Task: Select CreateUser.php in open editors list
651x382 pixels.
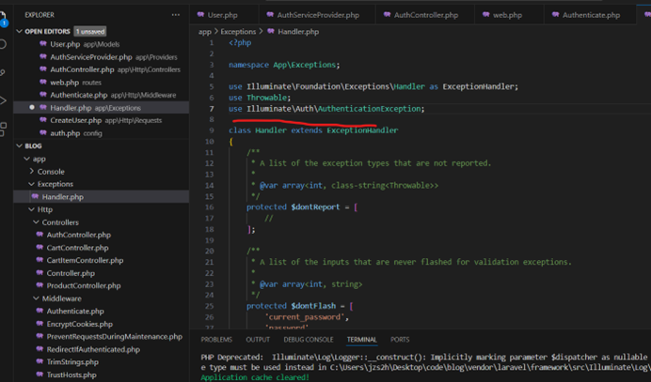Action: click(x=102, y=120)
